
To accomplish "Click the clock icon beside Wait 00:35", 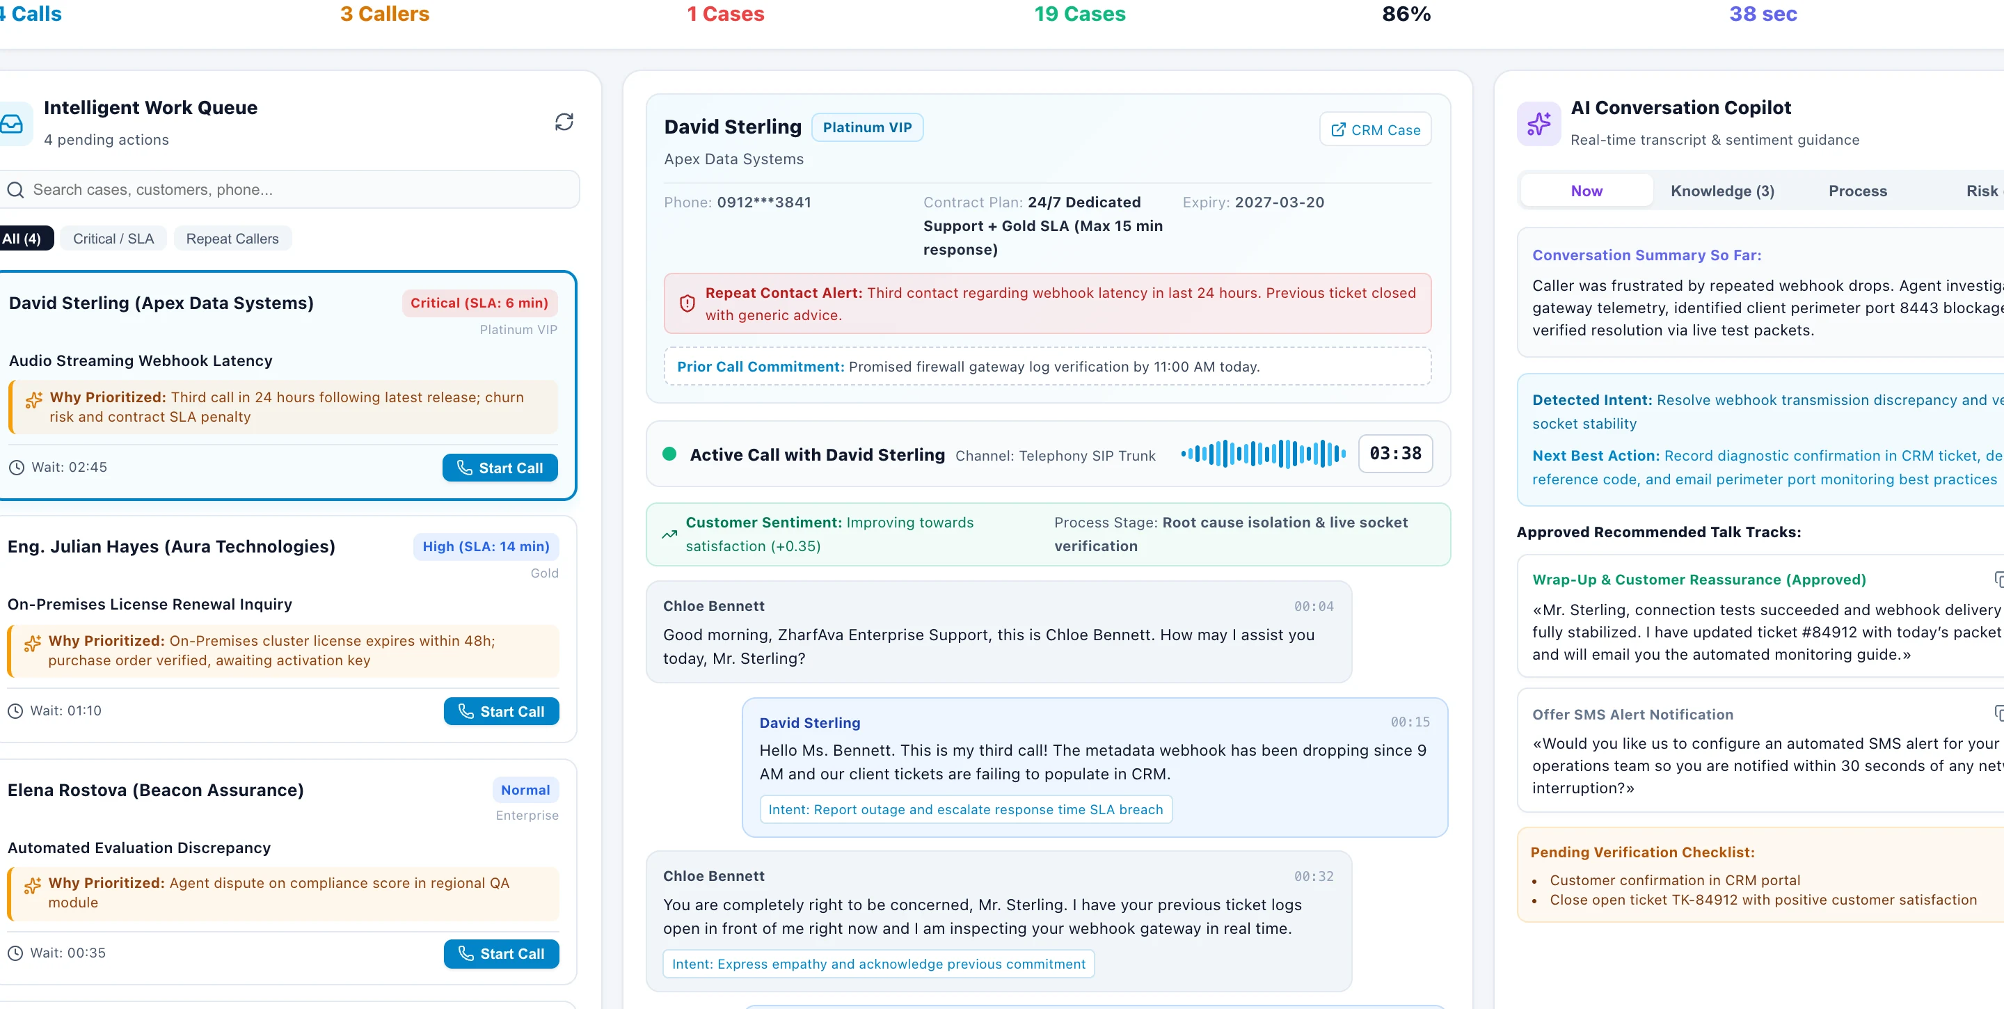I will coord(15,953).
